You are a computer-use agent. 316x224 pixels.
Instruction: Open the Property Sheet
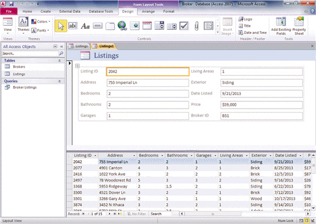tap(299, 26)
